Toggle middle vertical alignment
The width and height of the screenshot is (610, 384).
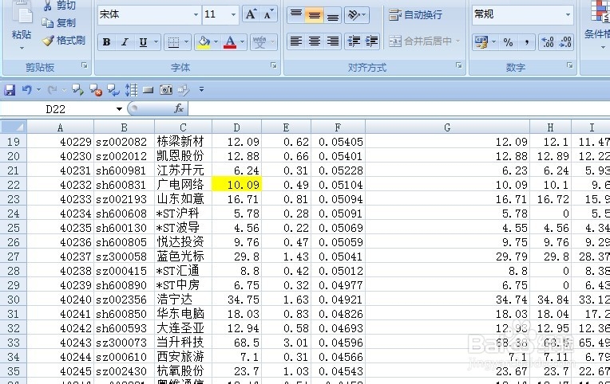[x=315, y=15]
